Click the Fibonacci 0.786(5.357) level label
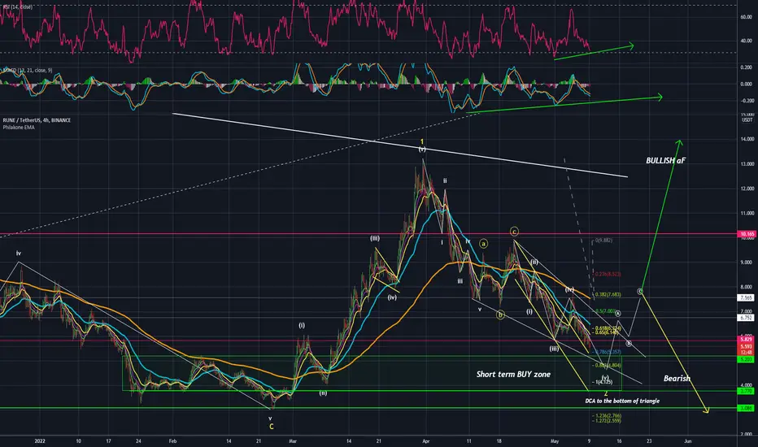The width and height of the screenshot is (758, 447). click(x=608, y=352)
